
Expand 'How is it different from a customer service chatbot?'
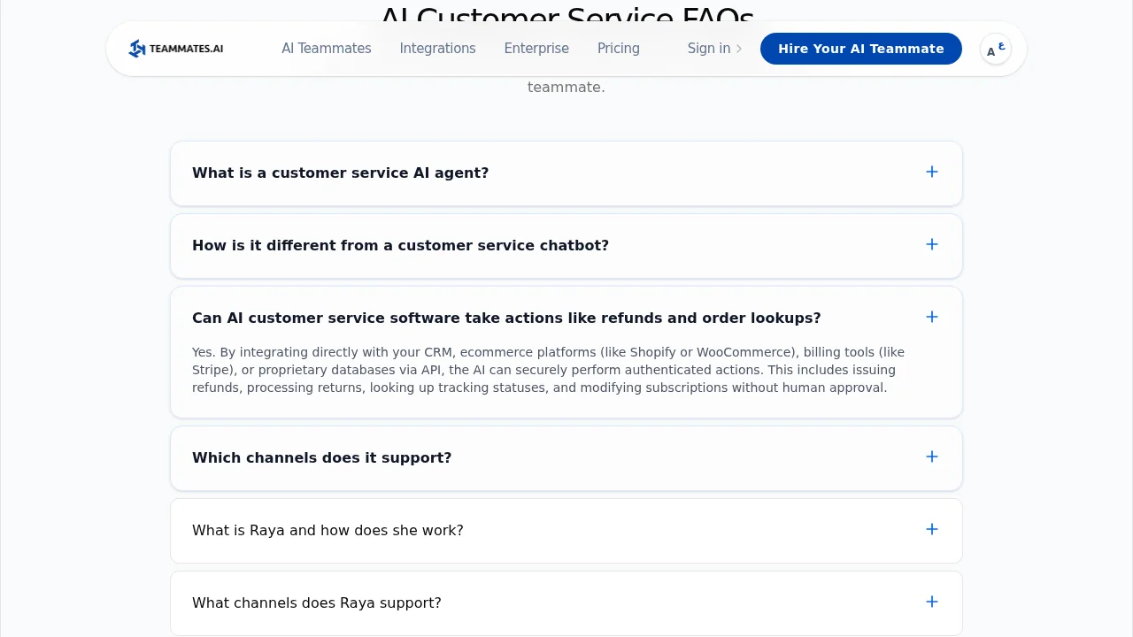[400, 245]
